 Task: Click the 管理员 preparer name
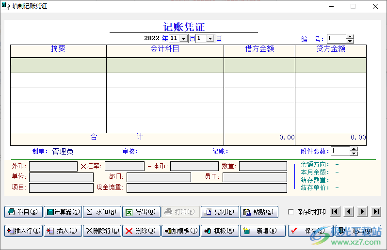[x=63, y=151]
